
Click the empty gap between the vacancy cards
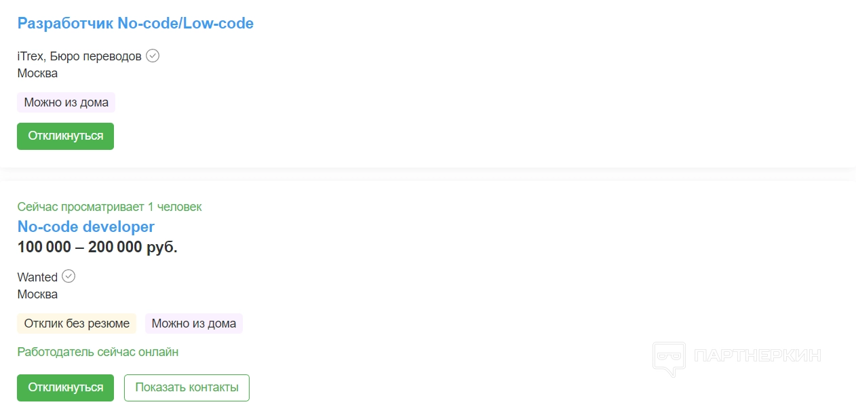(427, 174)
